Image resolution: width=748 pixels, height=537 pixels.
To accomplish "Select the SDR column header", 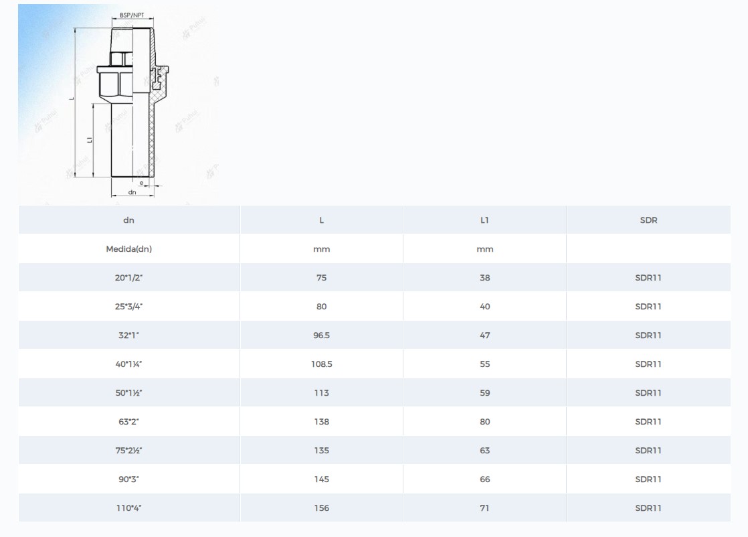I will click(x=648, y=220).
